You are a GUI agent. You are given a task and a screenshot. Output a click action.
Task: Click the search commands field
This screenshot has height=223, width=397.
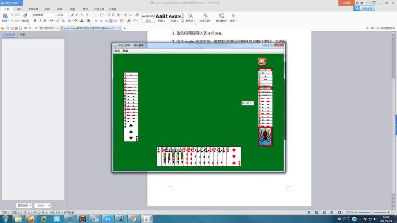pos(386,28)
